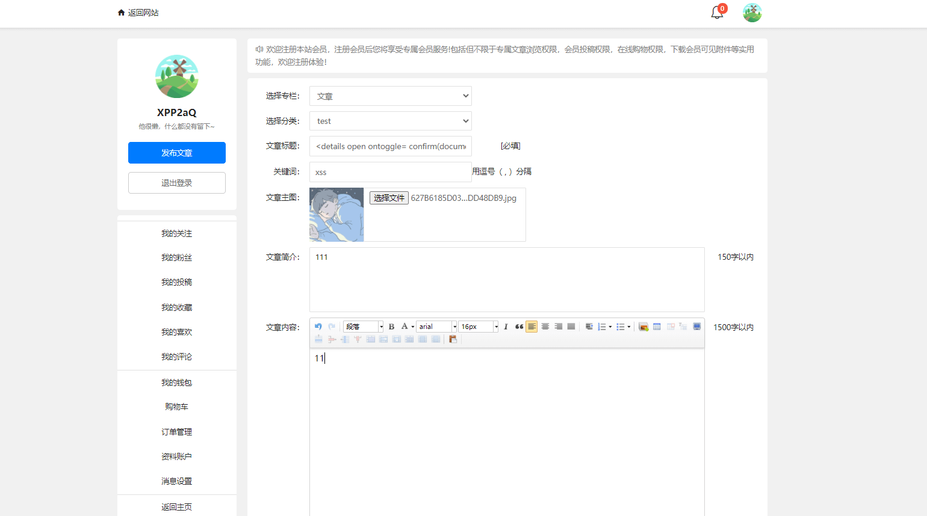This screenshot has height=516, width=927.
Task: Click the unordered list icon
Action: [x=620, y=327]
